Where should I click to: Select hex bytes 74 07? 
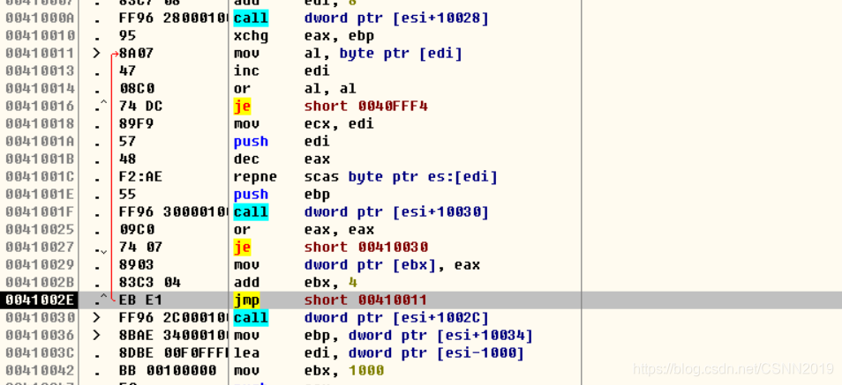click(x=141, y=248)
